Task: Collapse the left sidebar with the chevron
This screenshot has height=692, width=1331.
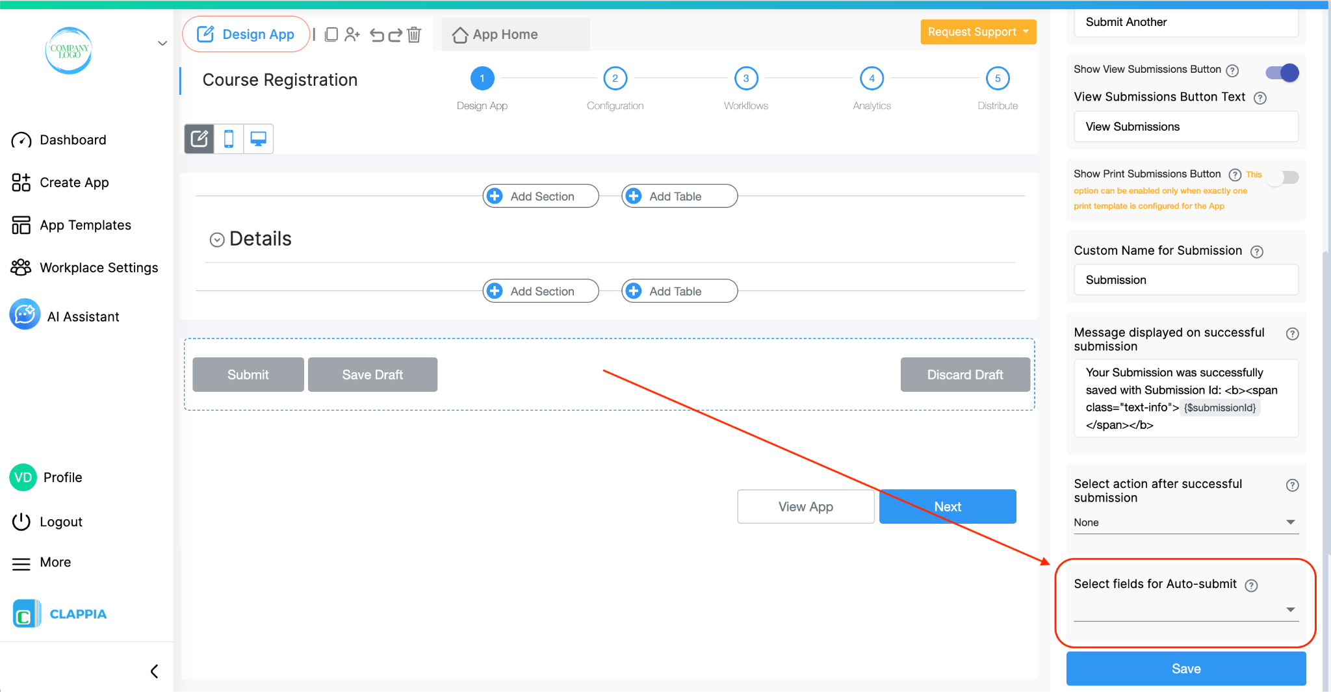Action: click(154, 671)
